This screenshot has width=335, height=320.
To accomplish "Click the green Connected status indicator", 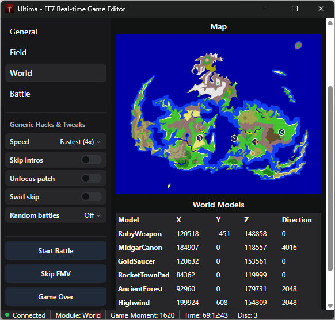I will [x=7, y=315].
